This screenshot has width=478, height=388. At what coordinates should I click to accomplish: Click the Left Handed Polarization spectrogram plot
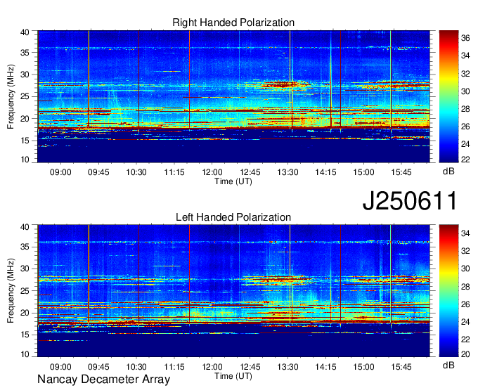[234, 291]
